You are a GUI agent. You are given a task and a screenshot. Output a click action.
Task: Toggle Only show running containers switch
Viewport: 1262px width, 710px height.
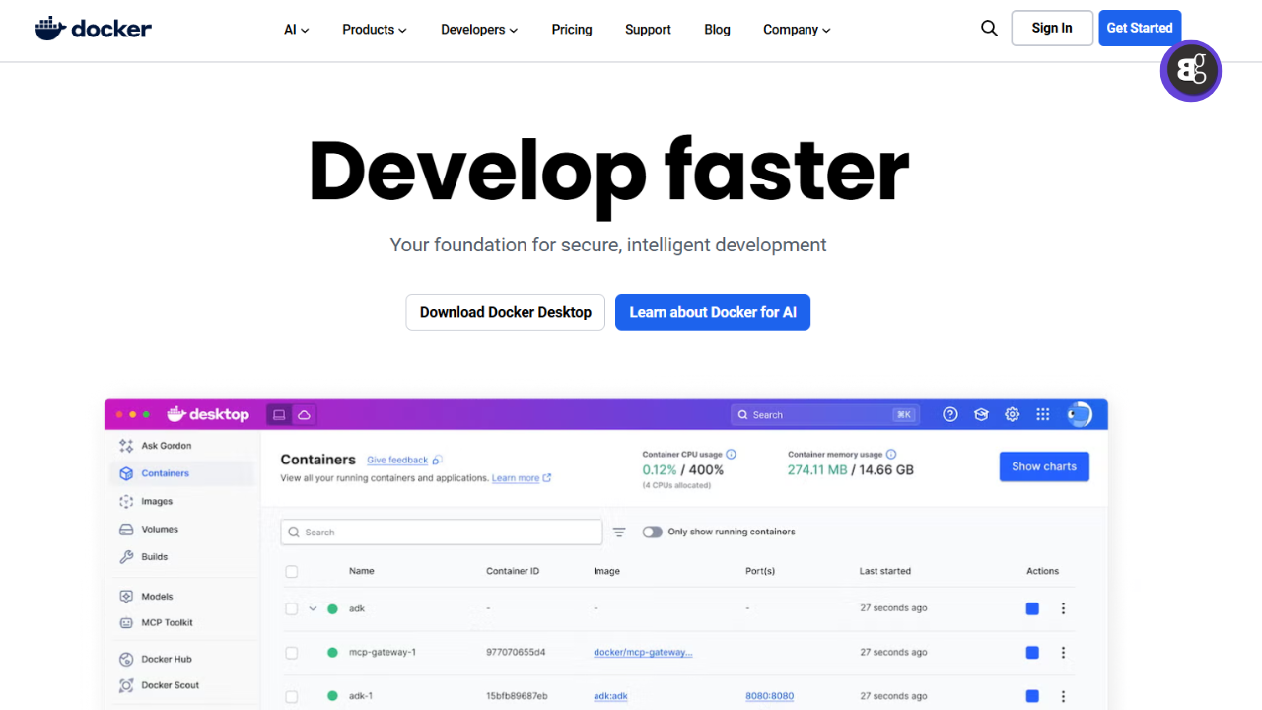coord(653,532)
